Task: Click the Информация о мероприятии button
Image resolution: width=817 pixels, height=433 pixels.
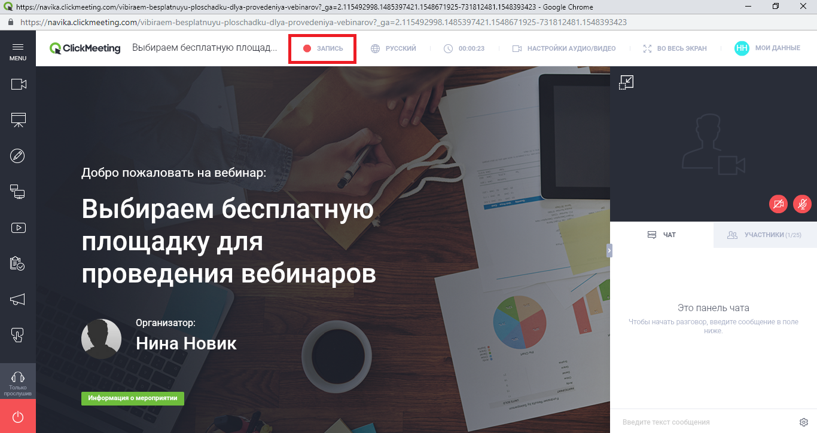Action: click(133, 398)
